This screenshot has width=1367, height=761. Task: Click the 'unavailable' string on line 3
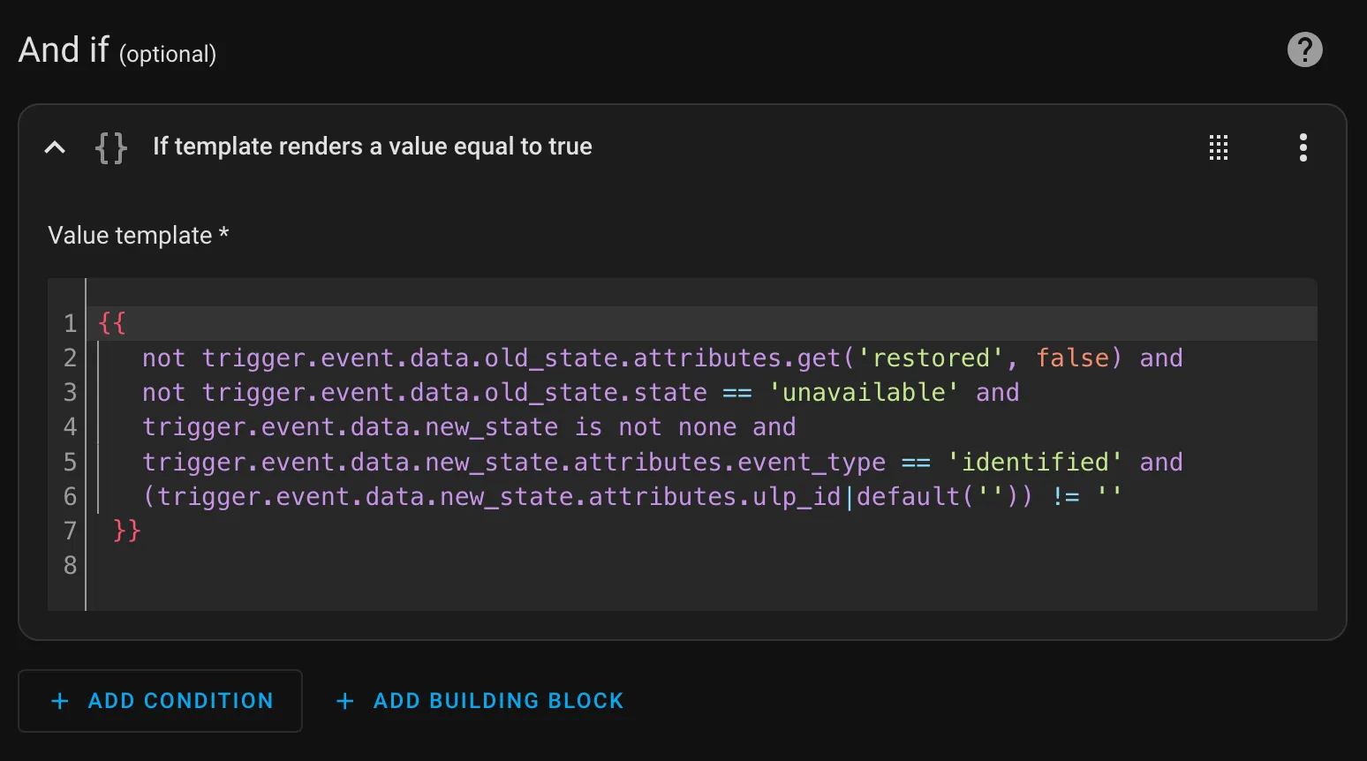863,392
